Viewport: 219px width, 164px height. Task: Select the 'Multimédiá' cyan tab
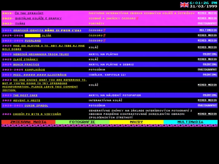pos(191,122)
